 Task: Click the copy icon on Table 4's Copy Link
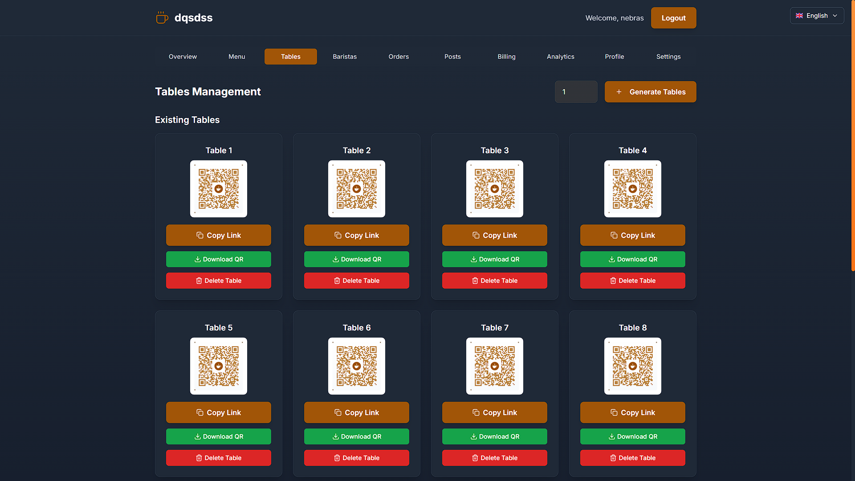(614, 235)
